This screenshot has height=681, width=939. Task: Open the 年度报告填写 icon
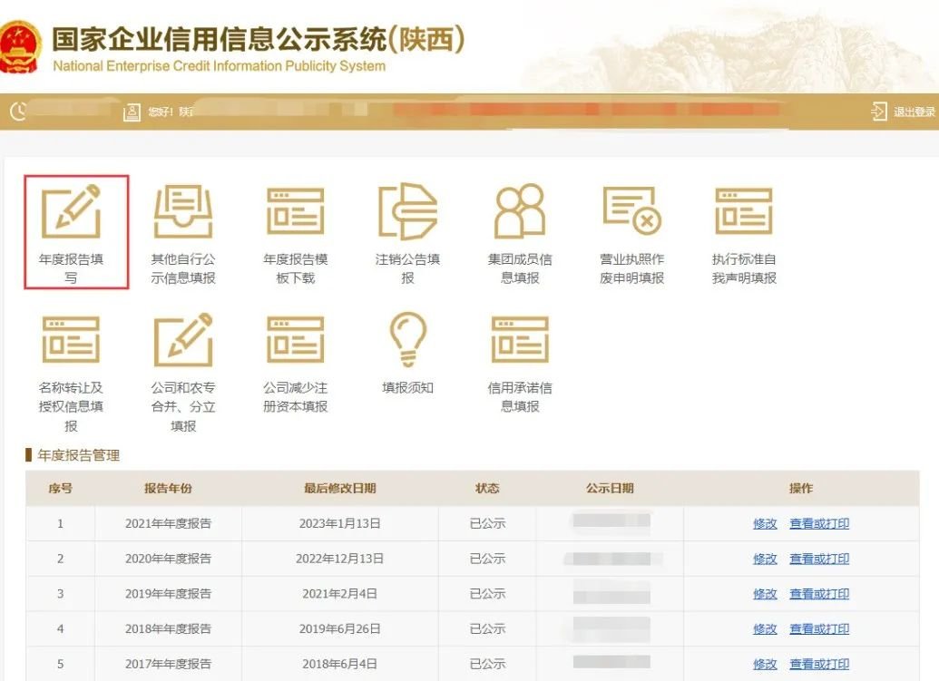point(72,211)
